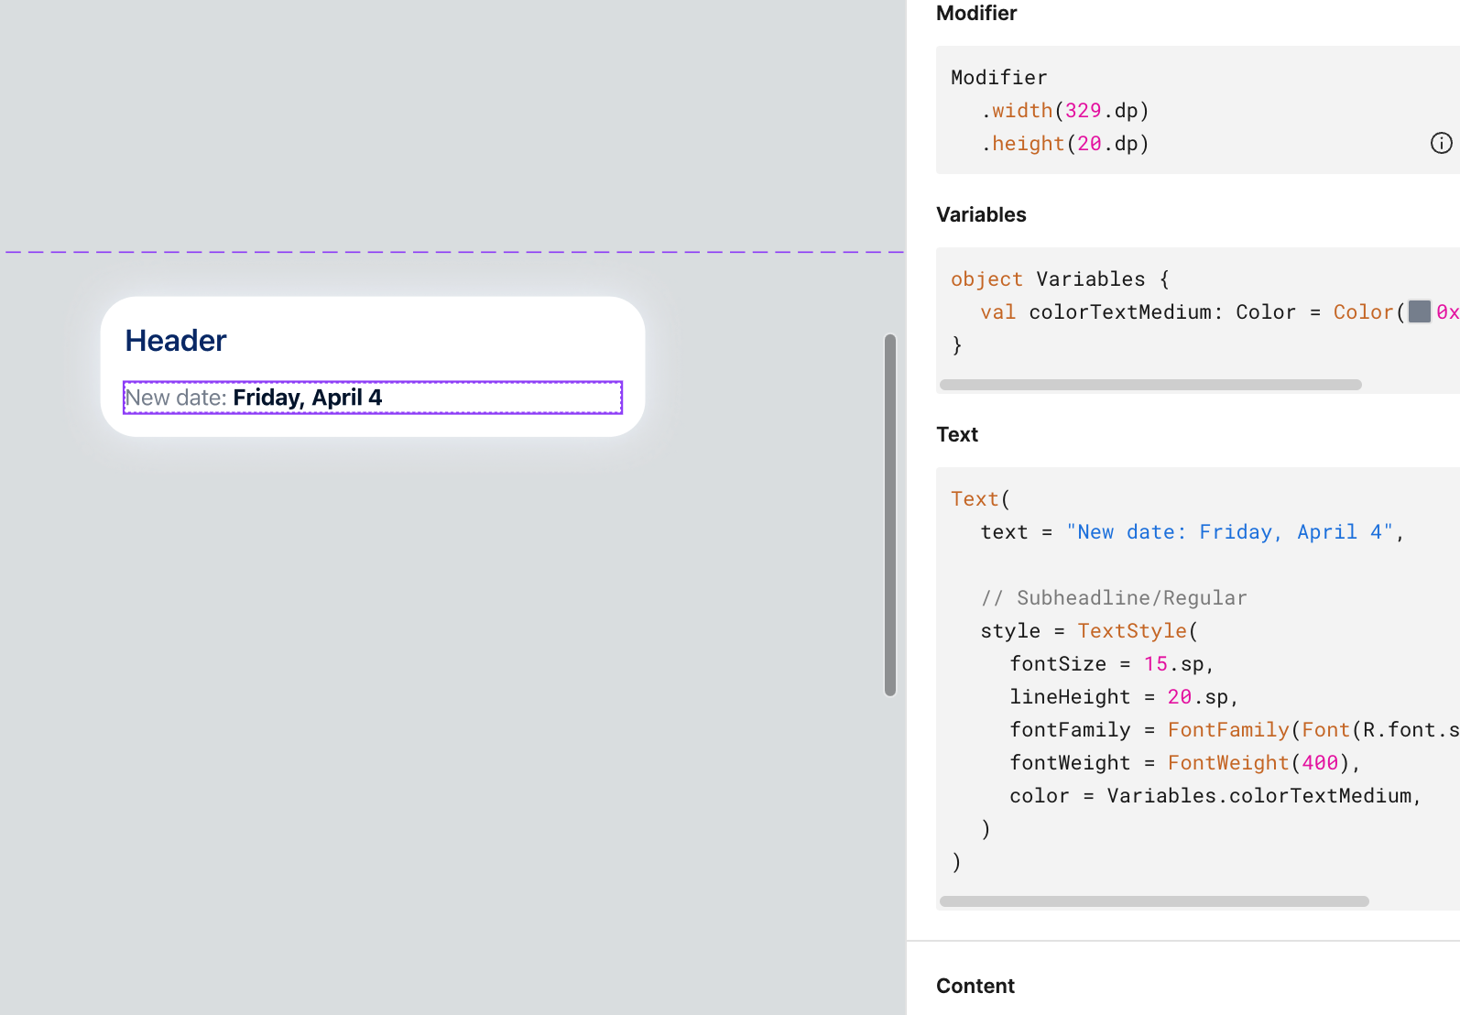Screen dimensions: 1460x1015
Task: Click the 'Content' section heading
Action: (x=975, y=986)
